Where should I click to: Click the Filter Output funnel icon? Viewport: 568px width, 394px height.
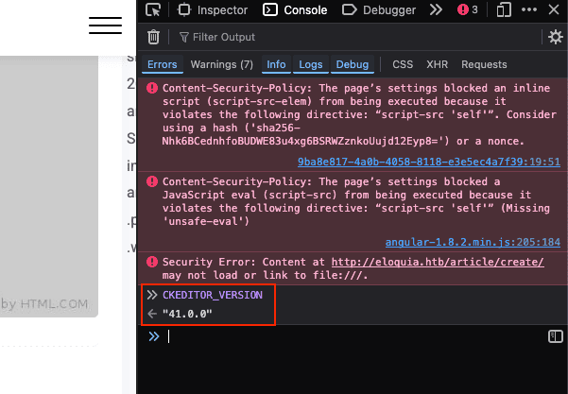[184, 37]
